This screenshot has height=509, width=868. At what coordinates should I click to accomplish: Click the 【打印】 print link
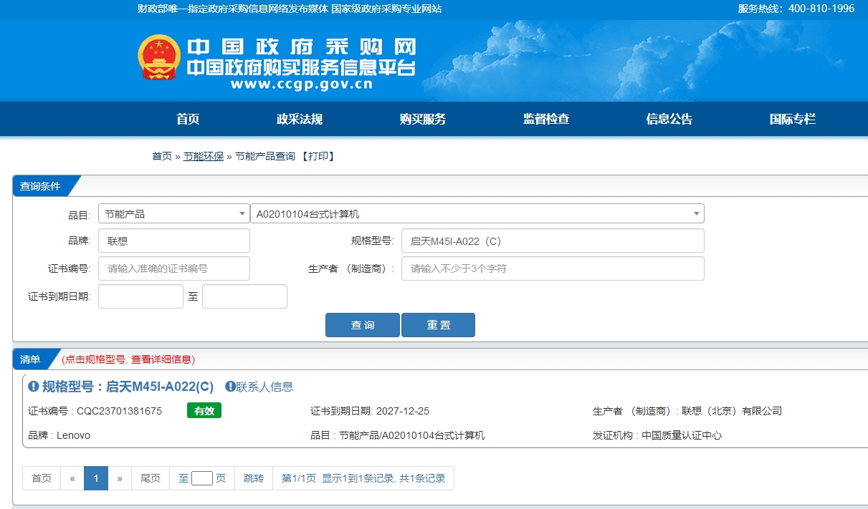[318, 156]
